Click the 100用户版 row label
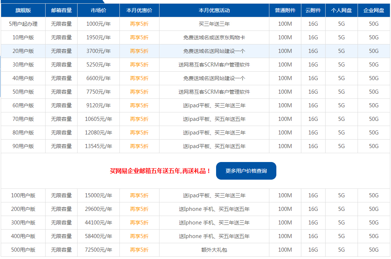 point(23,195)
